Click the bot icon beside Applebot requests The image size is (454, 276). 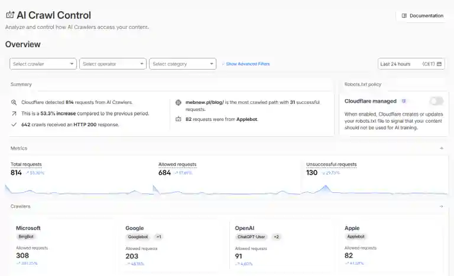pyautogui.click(x=179, y=119)
